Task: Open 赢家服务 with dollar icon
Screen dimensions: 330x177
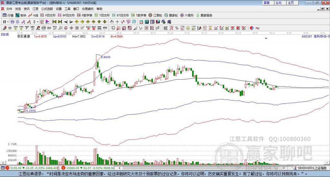Action: coord(204,15)
